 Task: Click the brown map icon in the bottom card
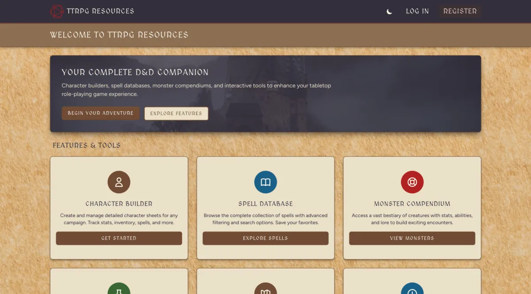point(265,289)
